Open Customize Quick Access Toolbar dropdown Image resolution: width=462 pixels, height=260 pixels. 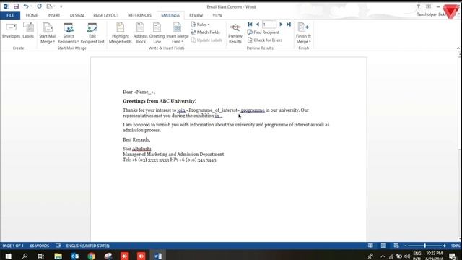[61, 6]
